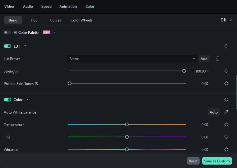The image size is (237, 168).
Task: Enable the AI Color Palette toggle
Action: pos(7,32)
